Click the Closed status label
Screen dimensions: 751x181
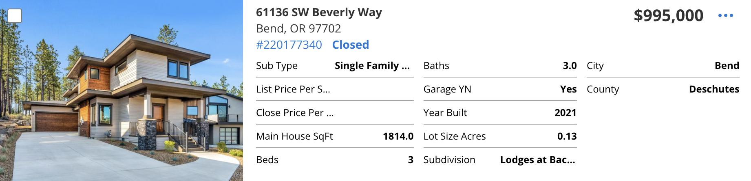click(x=350, y=45)
